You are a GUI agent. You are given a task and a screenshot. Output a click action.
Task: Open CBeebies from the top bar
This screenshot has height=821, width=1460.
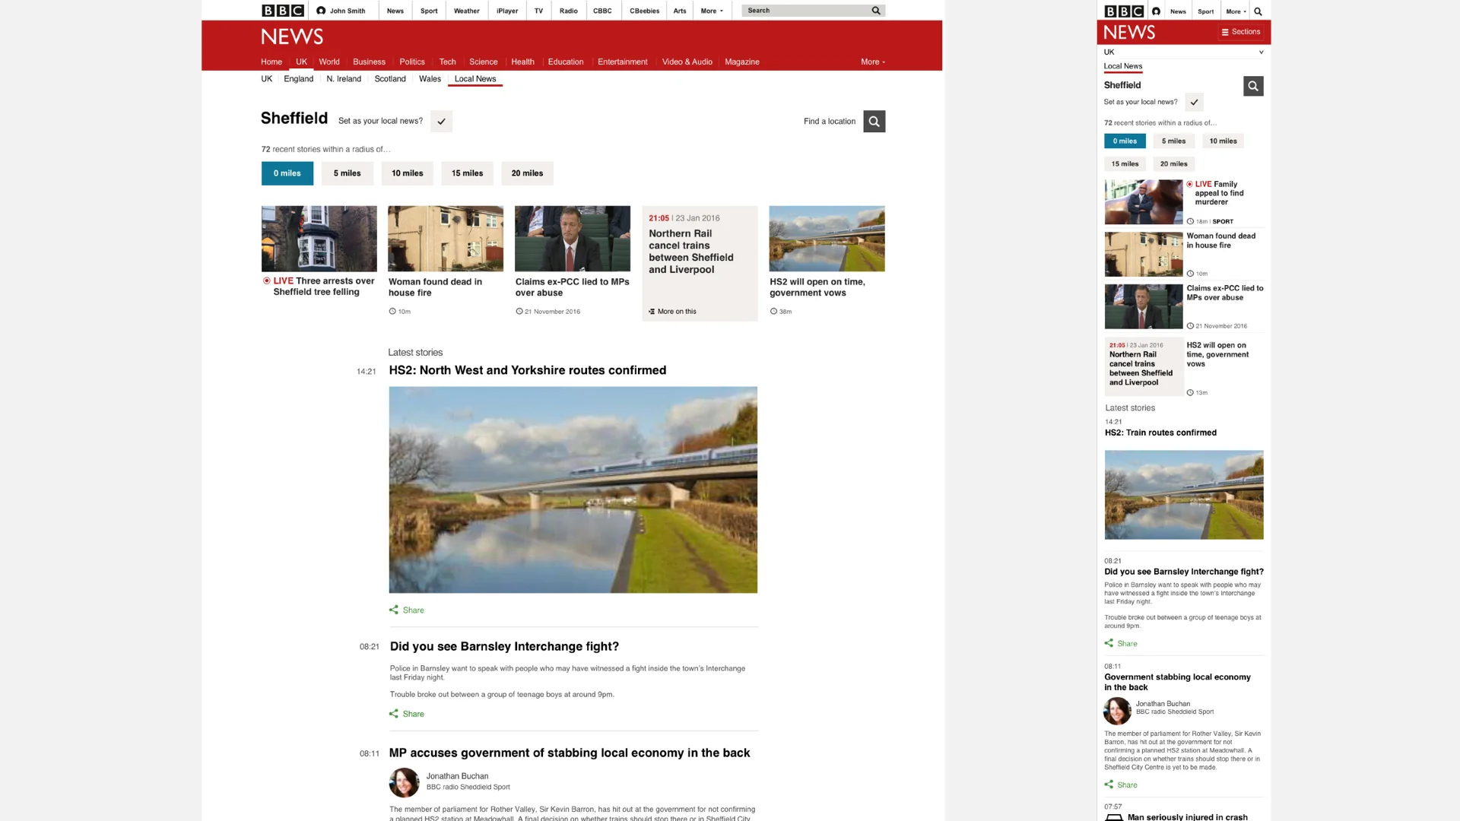click(x=645, y=11)
